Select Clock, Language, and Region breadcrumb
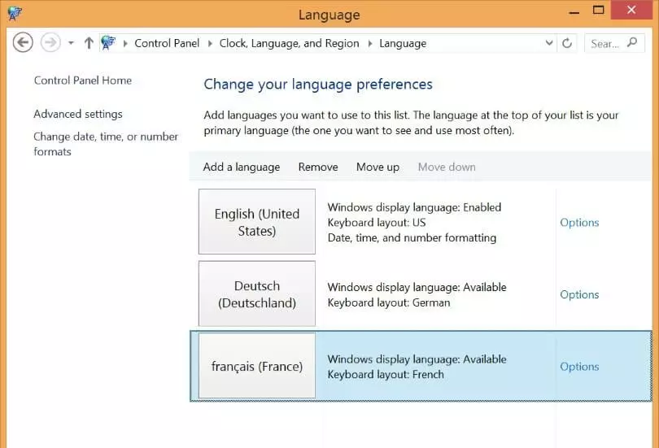This screenshot has width=659, height=448. click(289, 43)
